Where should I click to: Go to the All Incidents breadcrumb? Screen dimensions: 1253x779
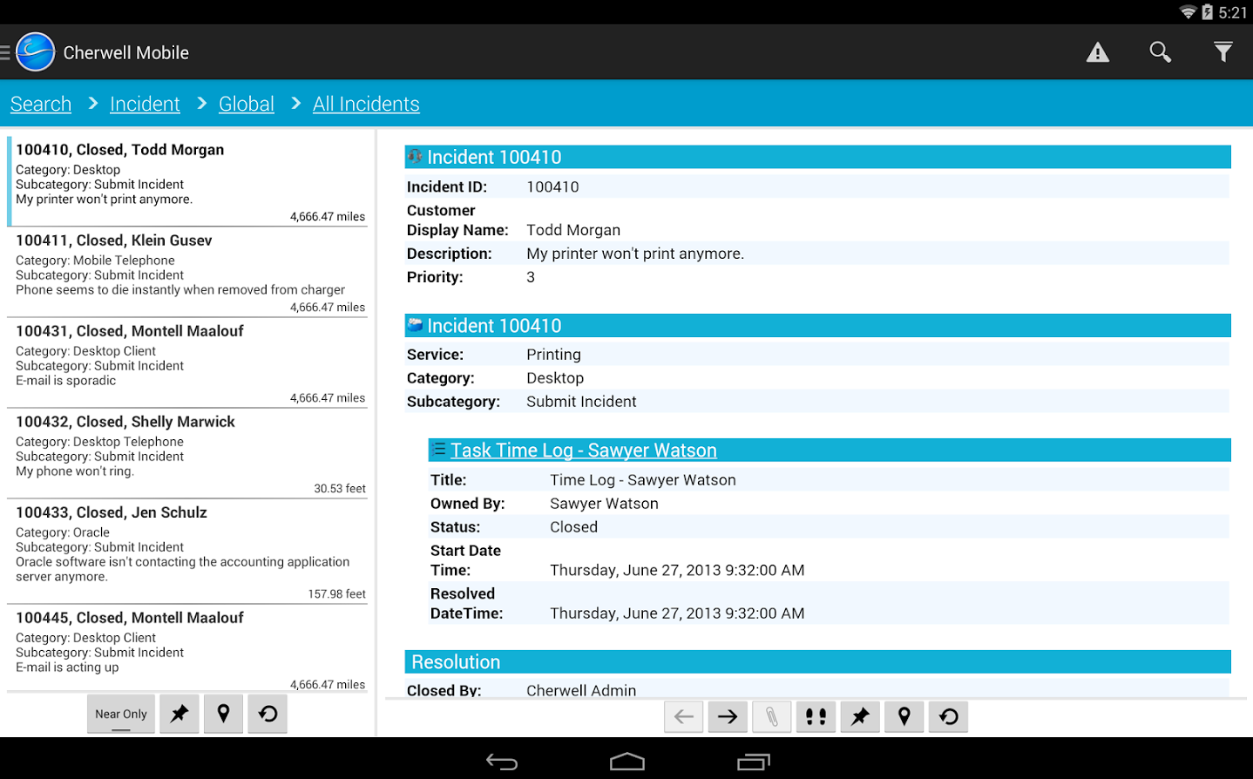(366, 104)
